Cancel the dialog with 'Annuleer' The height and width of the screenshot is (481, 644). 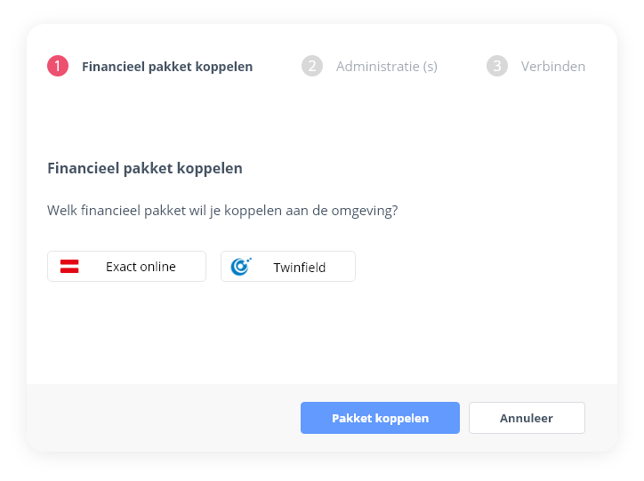(527, 418)
